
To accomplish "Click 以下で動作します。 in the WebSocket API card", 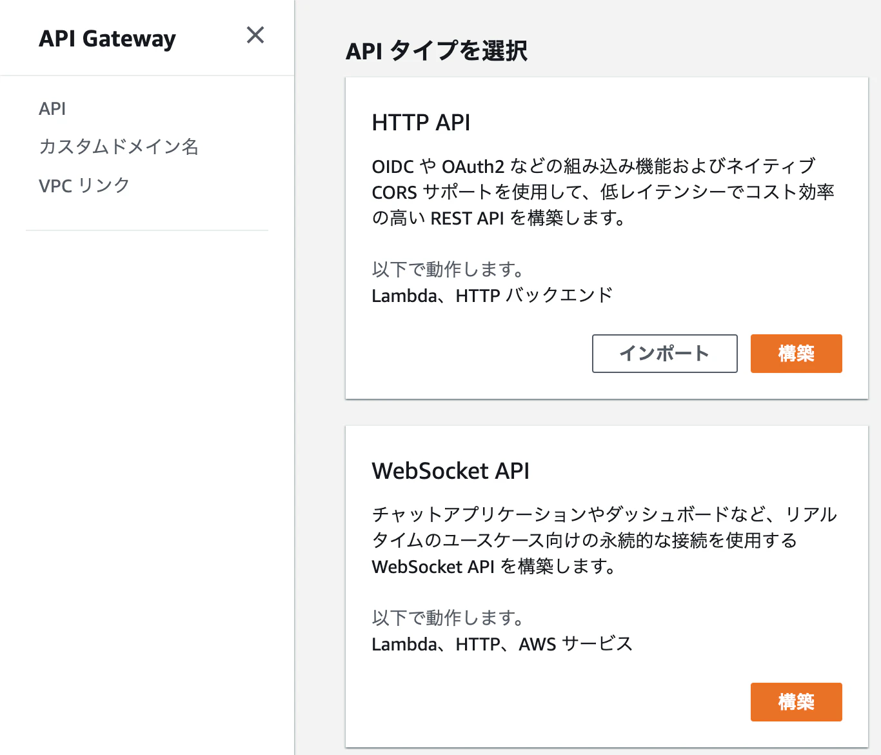I will tap(448, 618).
